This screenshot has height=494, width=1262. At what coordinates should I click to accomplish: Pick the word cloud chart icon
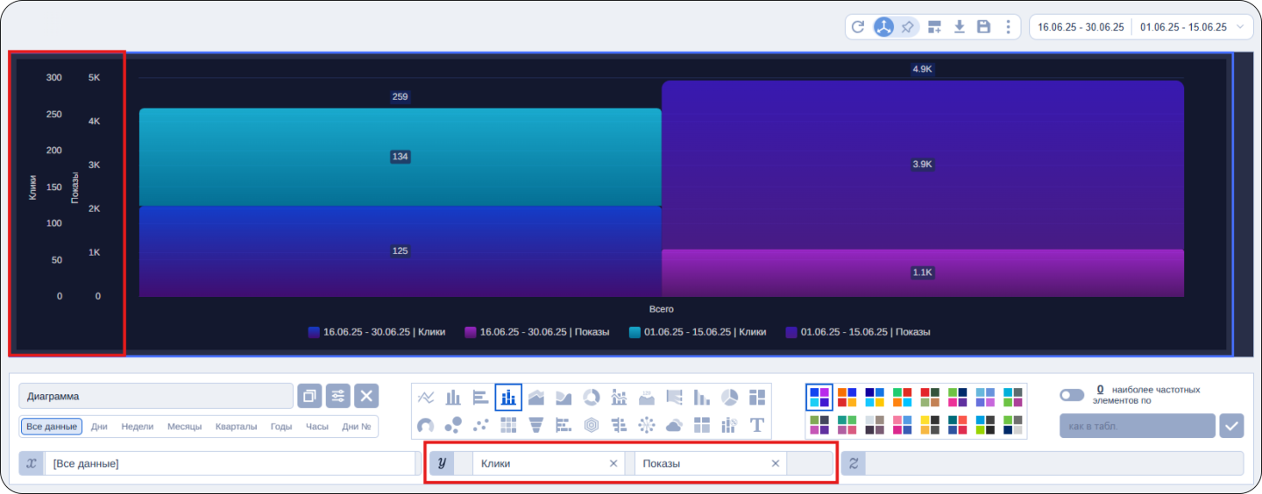(x=674, y=426)
